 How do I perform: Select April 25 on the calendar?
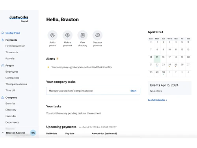coord(176,66)
